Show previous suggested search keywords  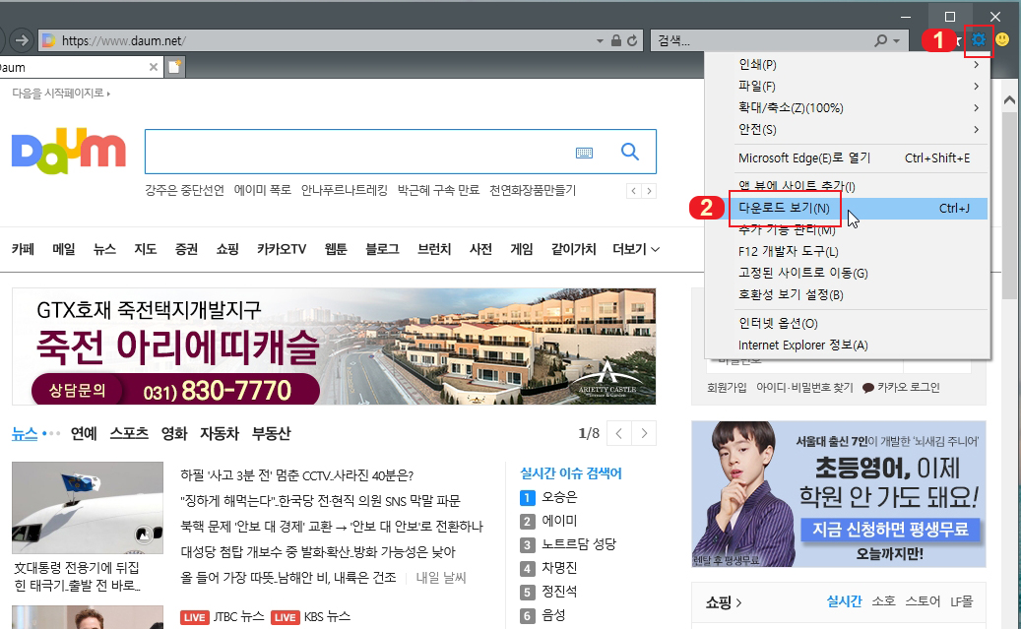(x=633, y=191)
